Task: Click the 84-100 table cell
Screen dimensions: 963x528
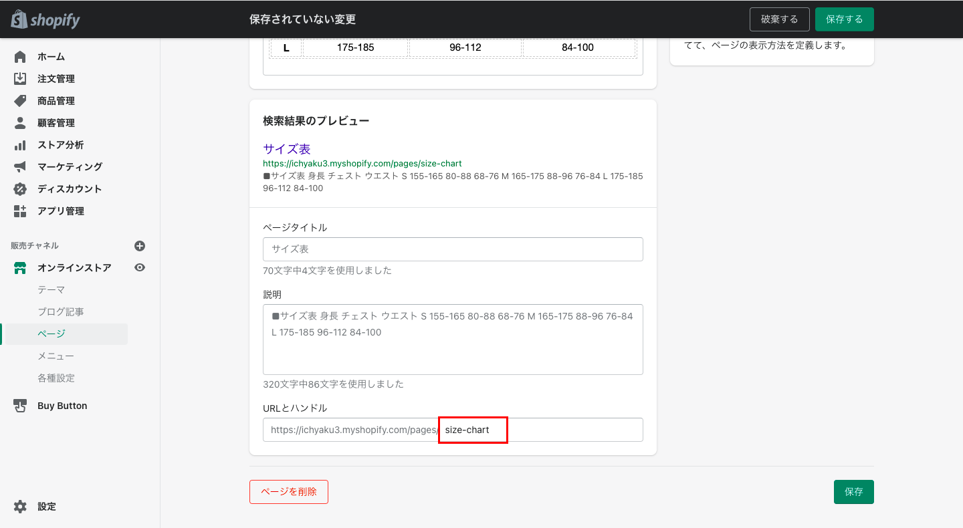Action: coord(578,47)
